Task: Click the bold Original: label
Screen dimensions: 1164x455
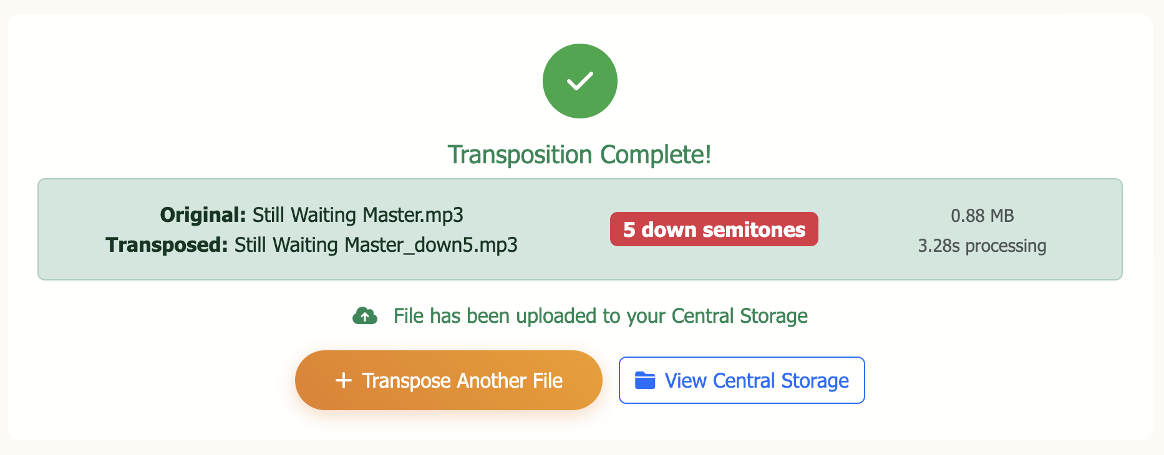Action: click(x=203, y=215)
